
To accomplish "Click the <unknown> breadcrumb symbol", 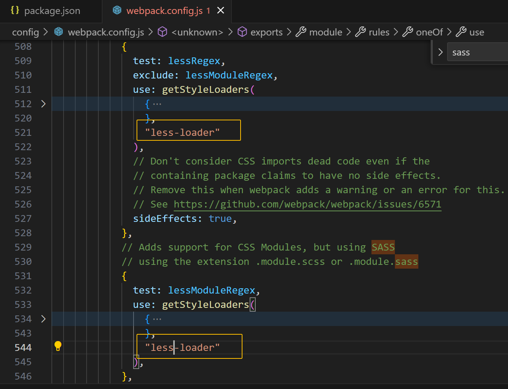I will pos(197,32).
